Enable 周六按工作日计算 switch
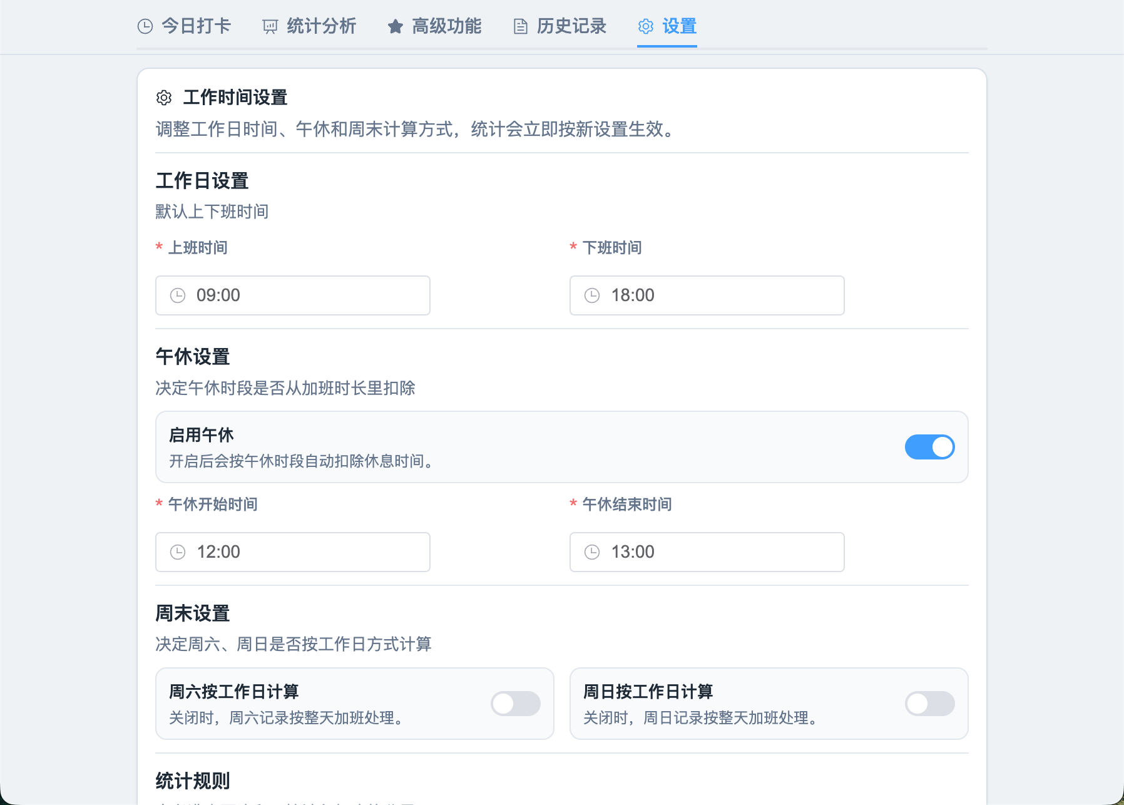 click(x=515, y=704)
